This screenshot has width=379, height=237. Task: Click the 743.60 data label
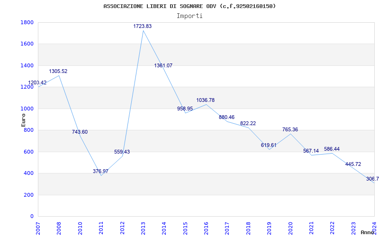(80, 132)
